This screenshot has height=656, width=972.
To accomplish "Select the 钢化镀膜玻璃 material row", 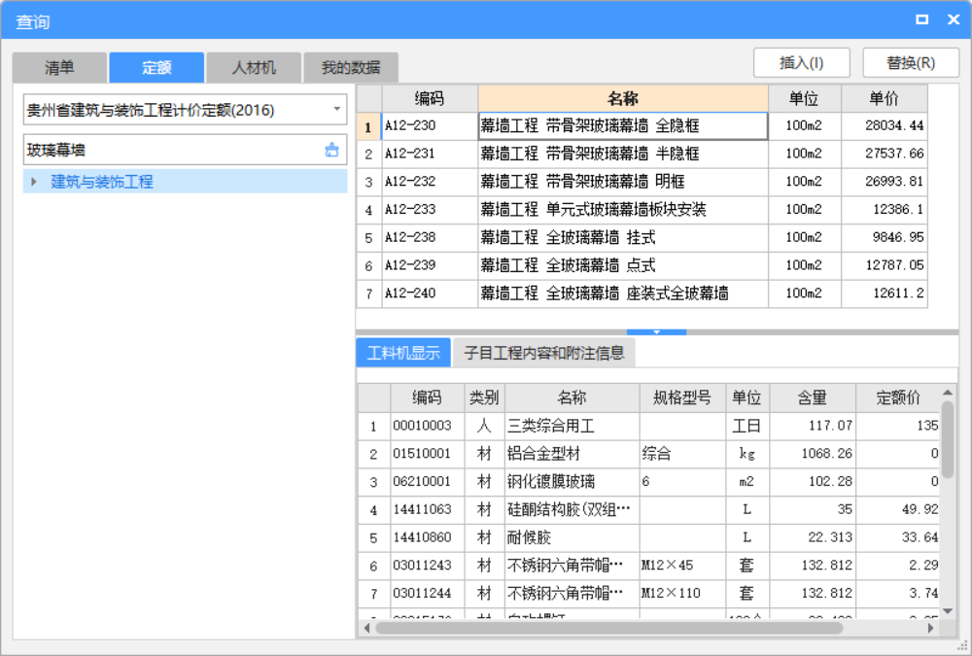I will click(648, 482).
